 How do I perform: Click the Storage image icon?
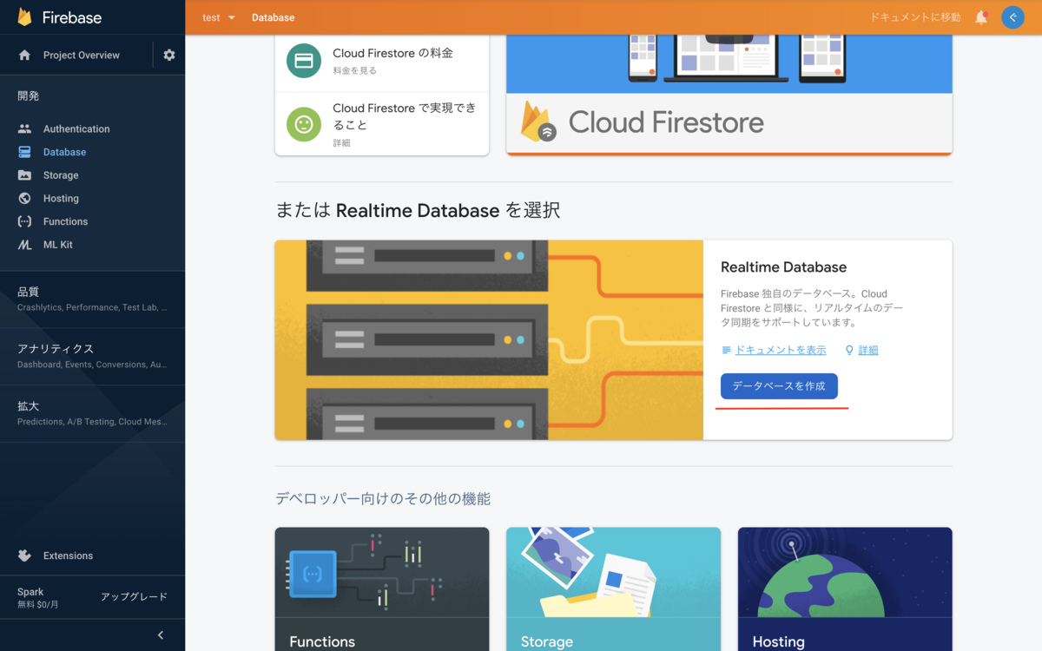coord(24,175)
